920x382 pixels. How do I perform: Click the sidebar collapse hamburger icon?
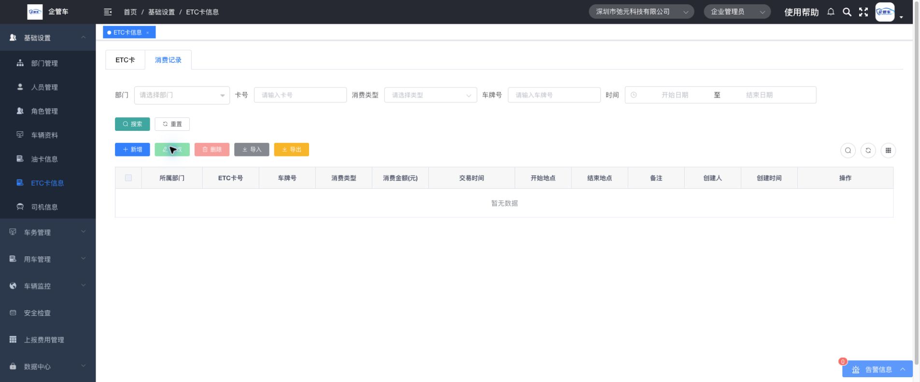[108, 12]
